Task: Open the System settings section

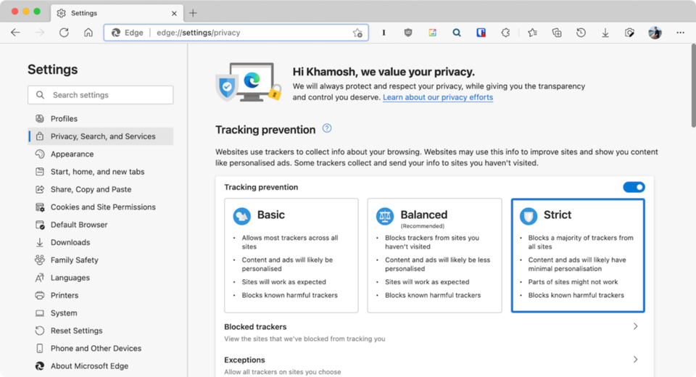Action: (x=101, y=313)
